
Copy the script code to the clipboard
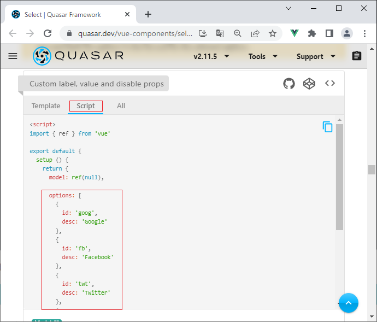[327, 127]
